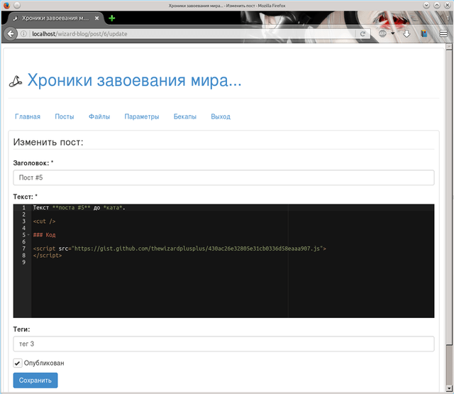The image size is (454, 394).
Task: Focus the Заголовок field with Пост #5
Action: tap(223, 177)
